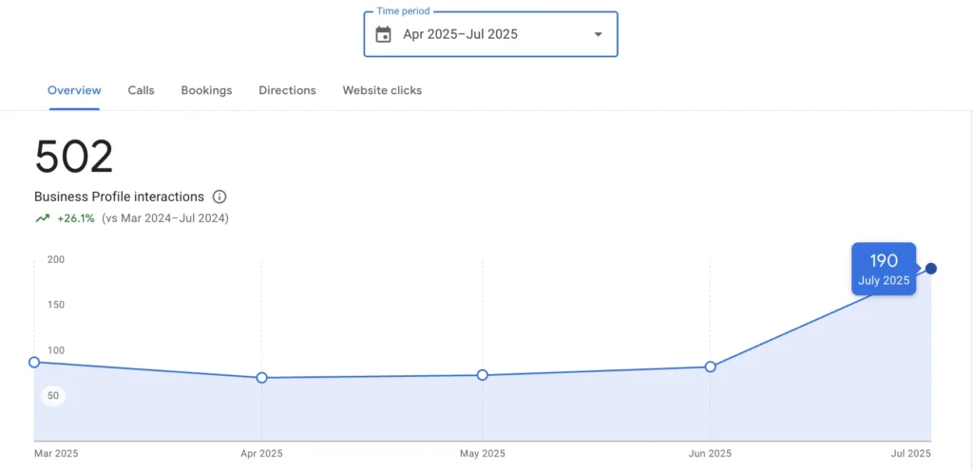Click the Jun 2025 data point marker
The width and height of the screenshot is (973, 470).
tap(710, 367)
